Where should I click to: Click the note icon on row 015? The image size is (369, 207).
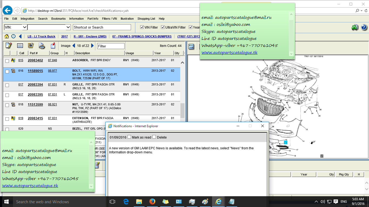click(x=13, y=61)
